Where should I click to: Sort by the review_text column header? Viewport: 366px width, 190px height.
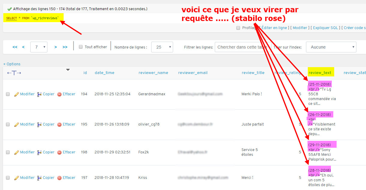click(x=320, y=73)
